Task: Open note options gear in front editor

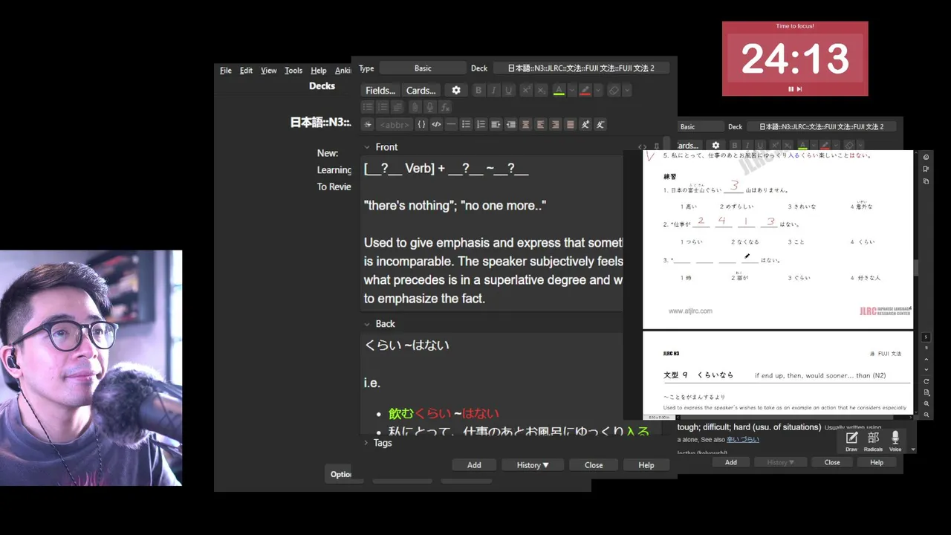Action: [x=456, y=90]
